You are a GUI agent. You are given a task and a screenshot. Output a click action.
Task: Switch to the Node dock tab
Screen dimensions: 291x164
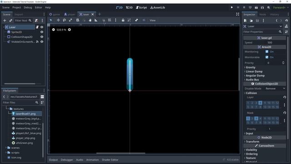263,14
